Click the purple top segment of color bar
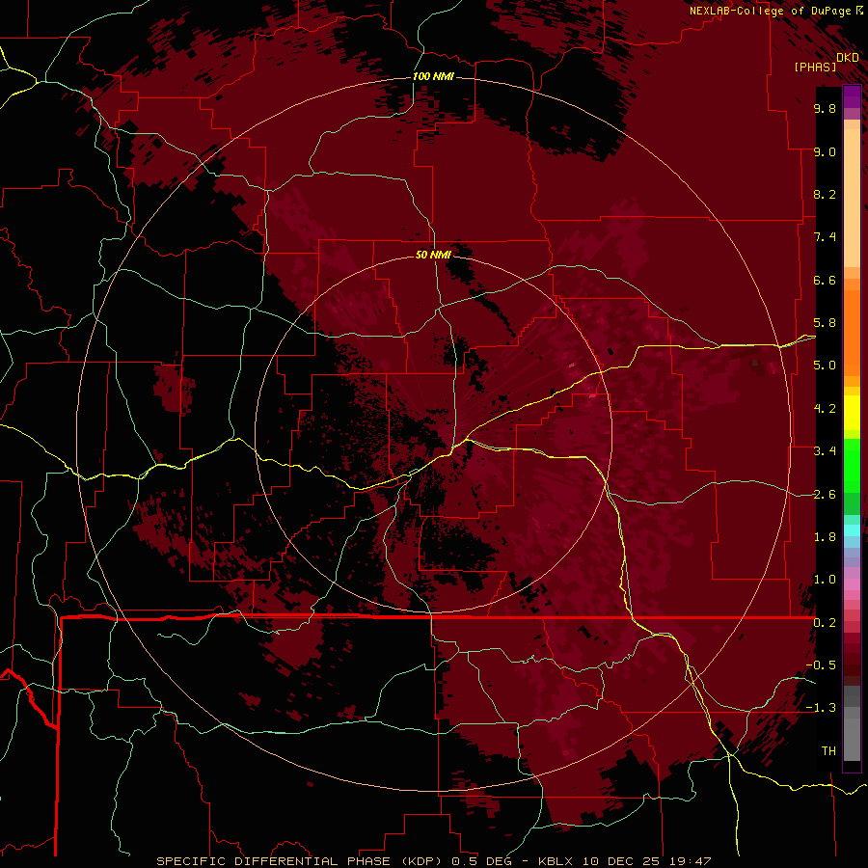 [852, 96]
